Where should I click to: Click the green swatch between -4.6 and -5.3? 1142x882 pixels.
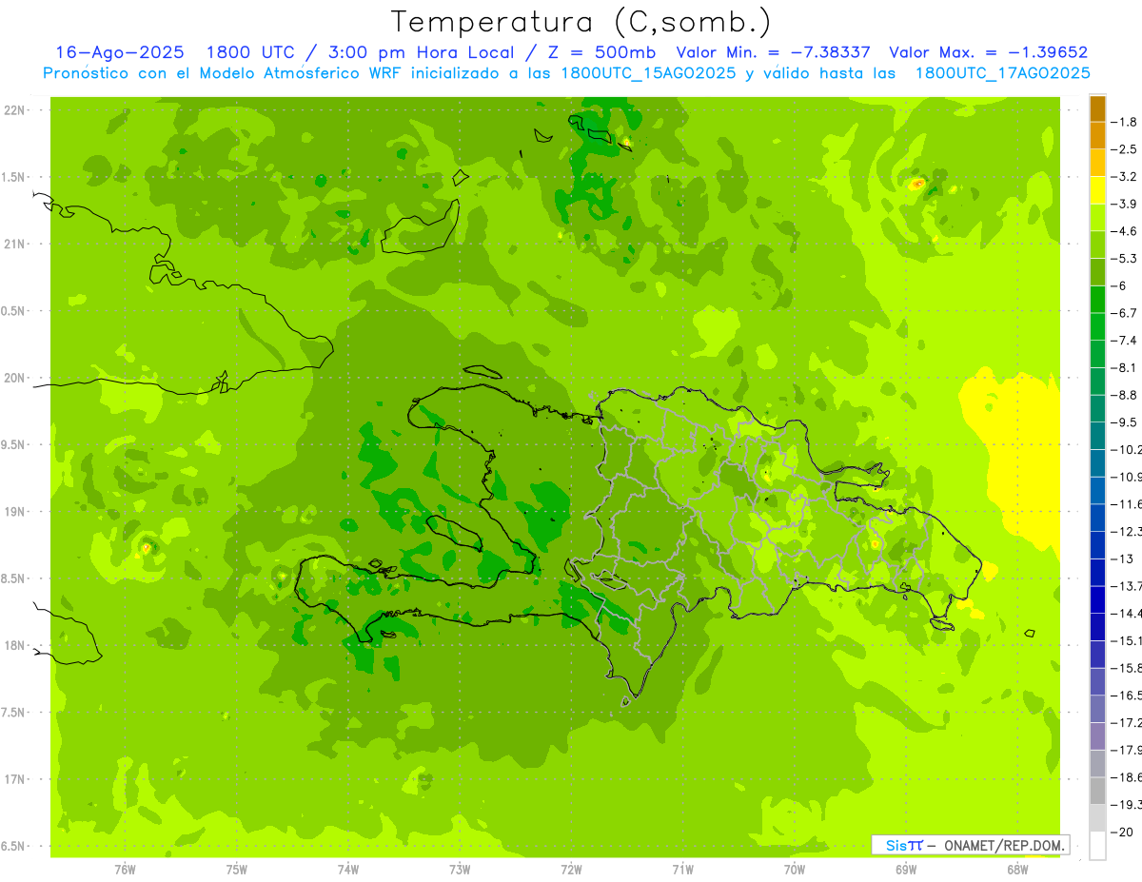(x=1097, y=245)
